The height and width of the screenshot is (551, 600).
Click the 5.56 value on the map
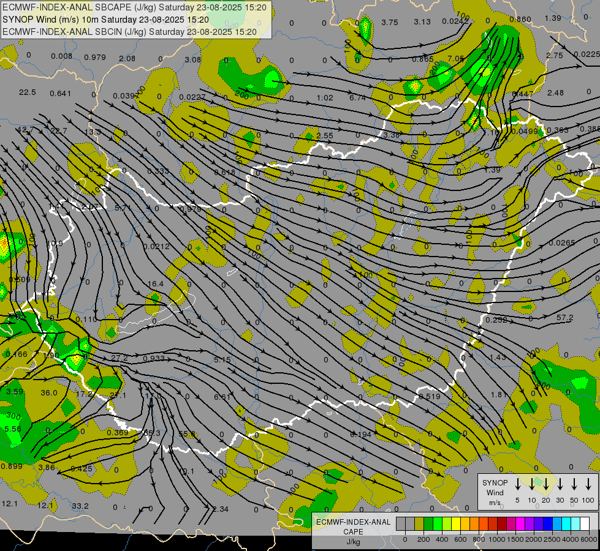pos(13,429)
